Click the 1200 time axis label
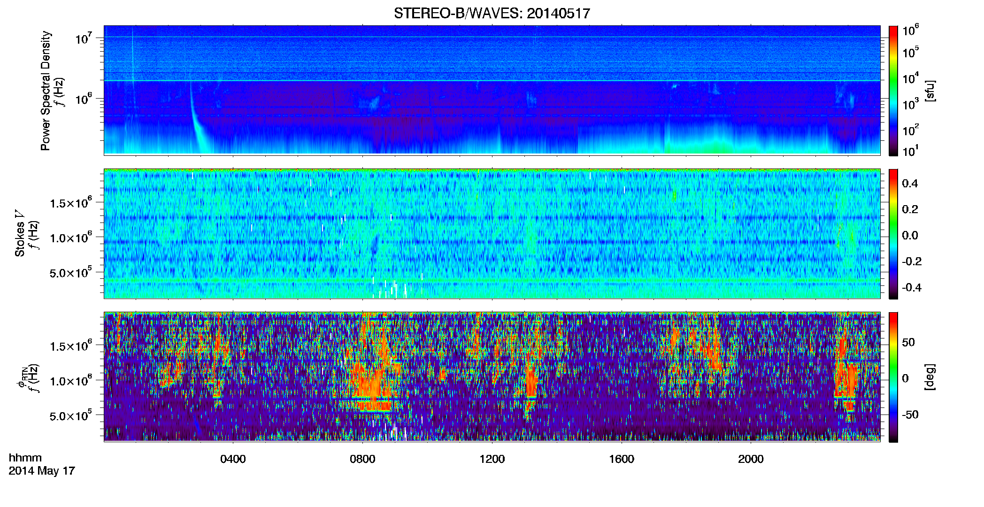 pyautogui.click(x=492, y=459)
